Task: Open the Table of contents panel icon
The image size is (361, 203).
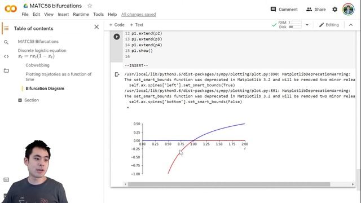Action: (x=6, y=28)
